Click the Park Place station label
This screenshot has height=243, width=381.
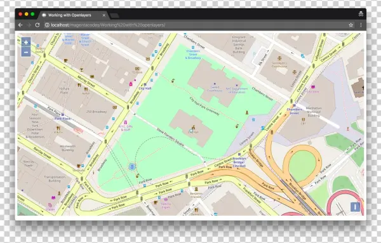pos(62,119)
